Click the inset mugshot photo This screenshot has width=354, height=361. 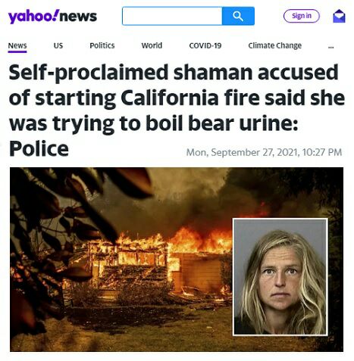pyautogui.click(x=280, y=277)
